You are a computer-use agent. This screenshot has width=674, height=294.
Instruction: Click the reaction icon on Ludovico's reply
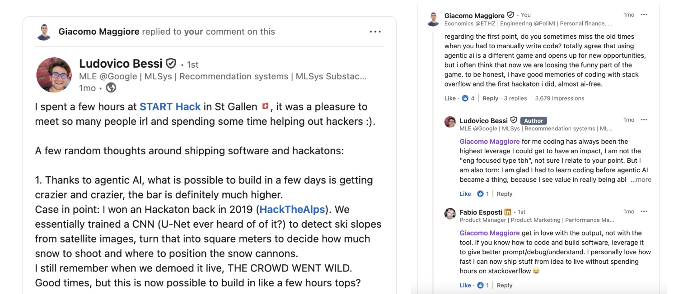tap(480, 194)
